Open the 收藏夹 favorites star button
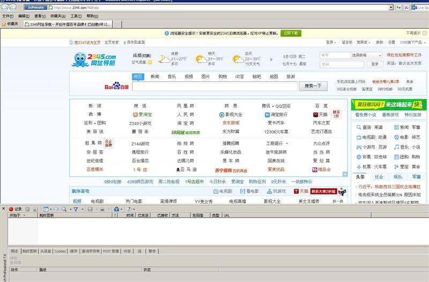This screenshot has height=282, width=429. 10,24
